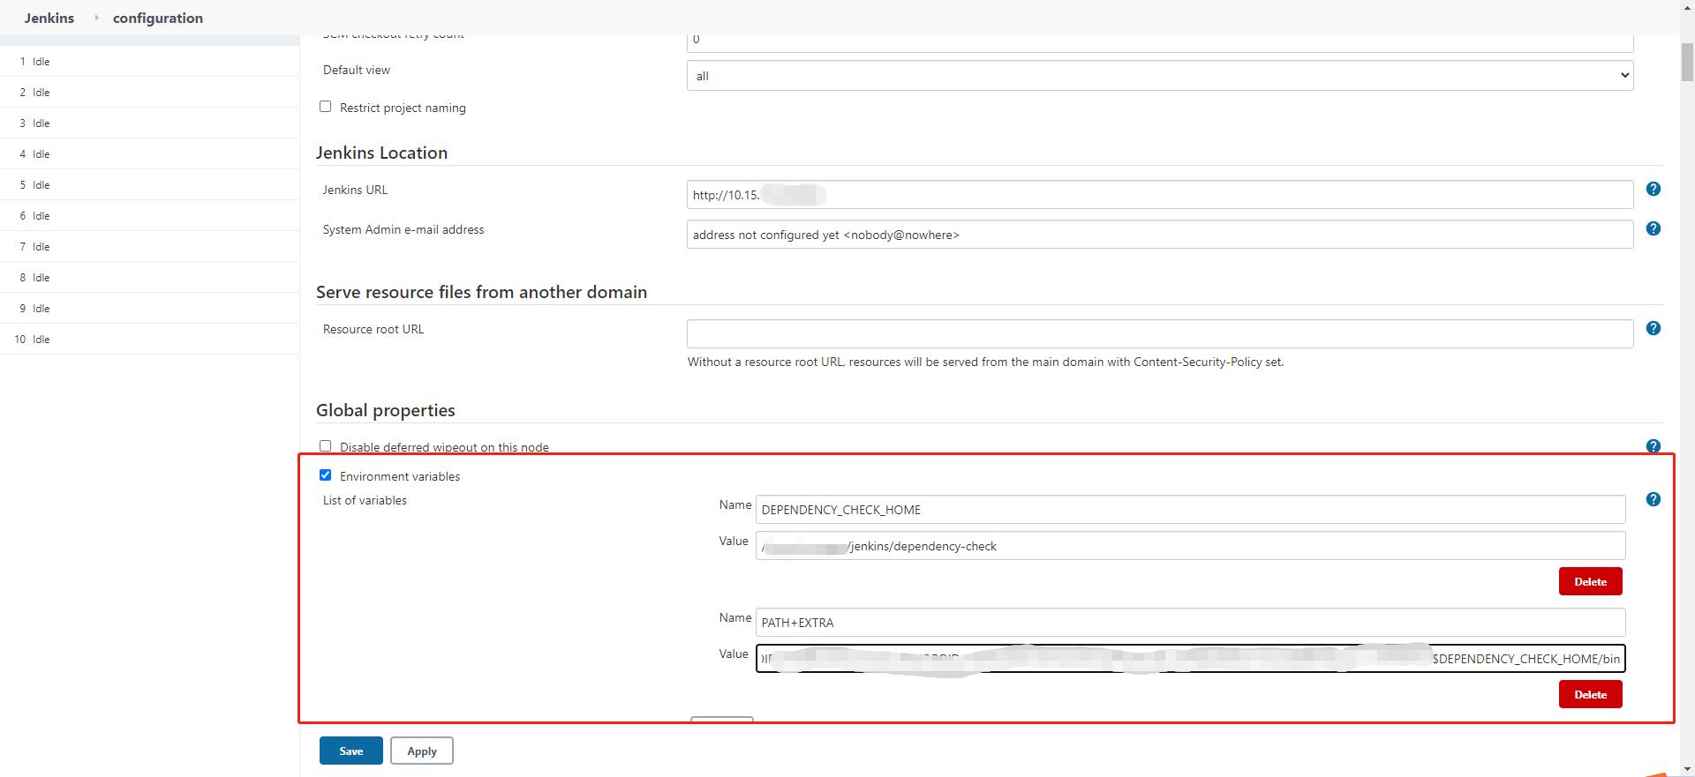1695x777 pixels.
Task: Click help icon beside Jenkins URL field
Action: pyautogui.click(x=1653, y=189)
